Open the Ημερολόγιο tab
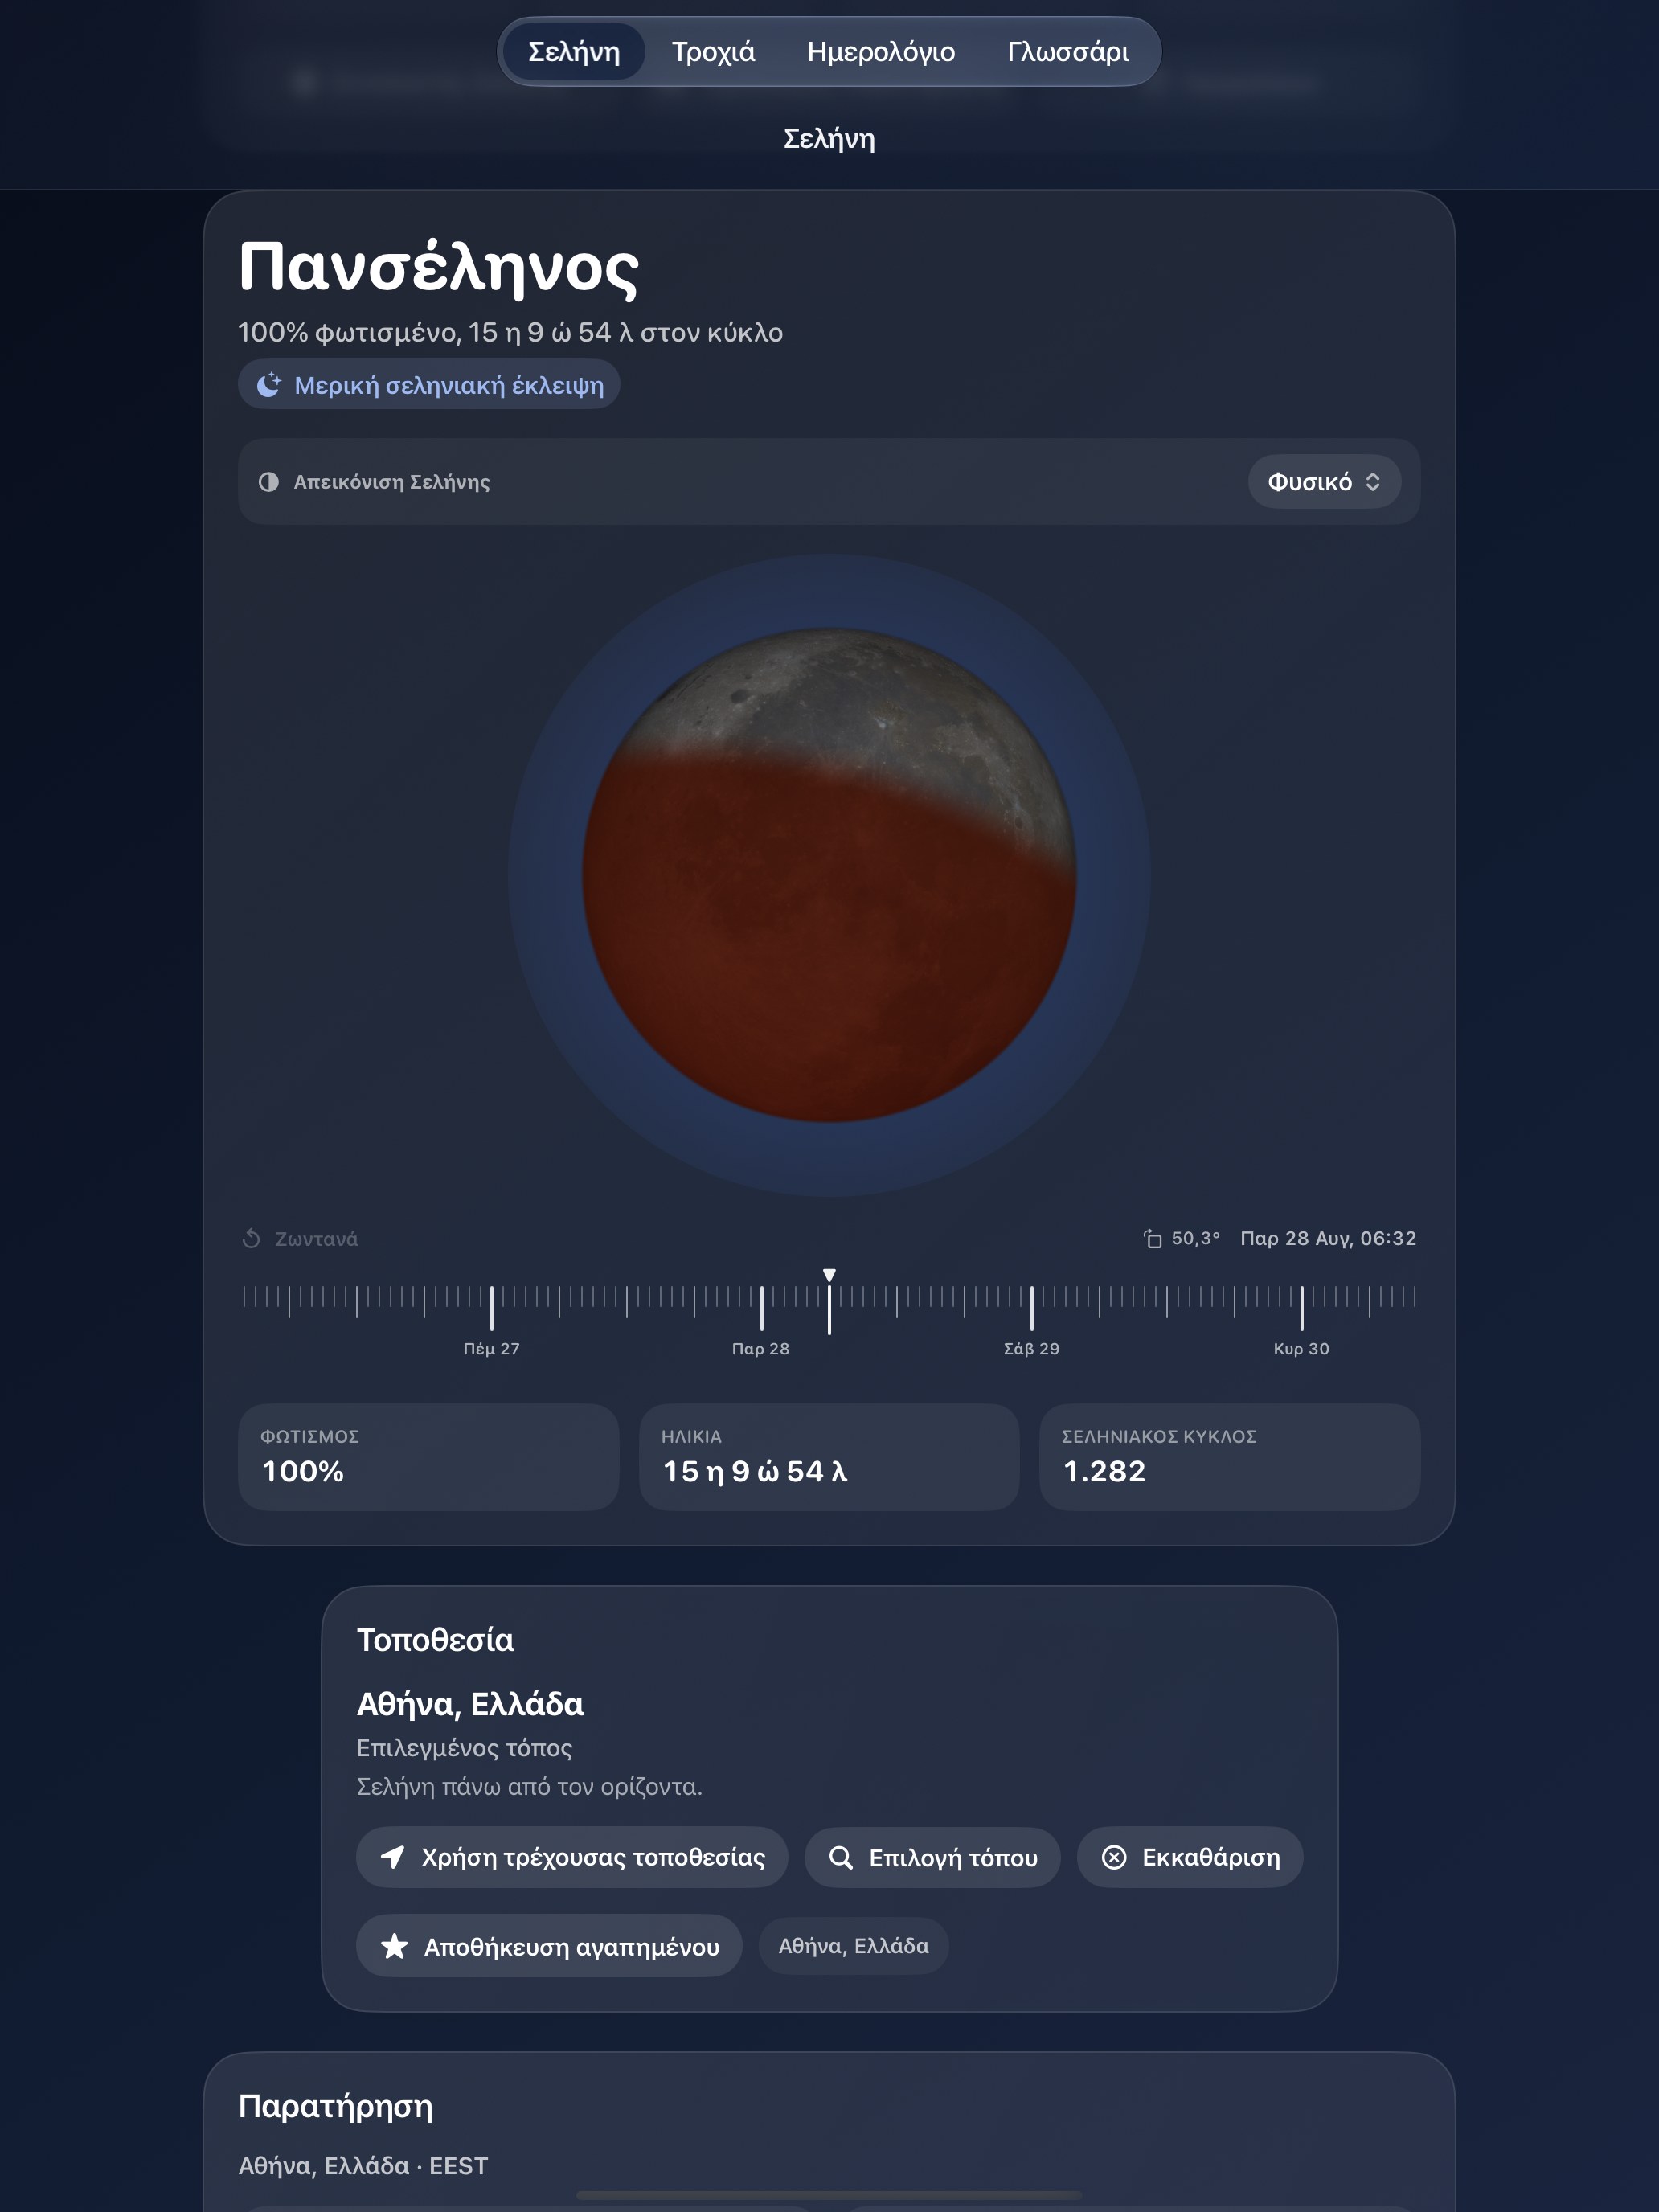This screenshot has height=2212, width=1659. coord(881,52)
